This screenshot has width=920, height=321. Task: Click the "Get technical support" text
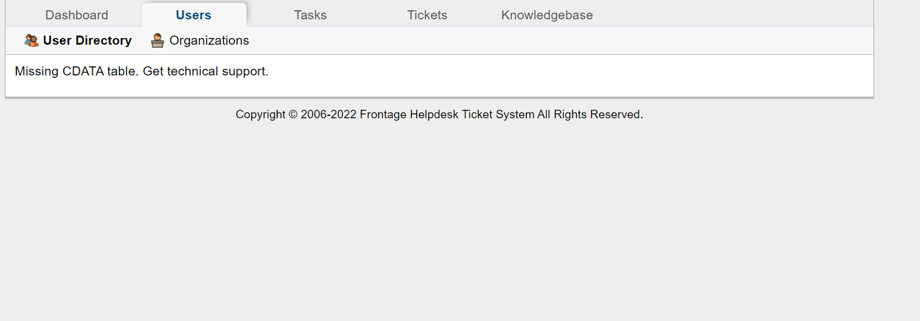205,71
